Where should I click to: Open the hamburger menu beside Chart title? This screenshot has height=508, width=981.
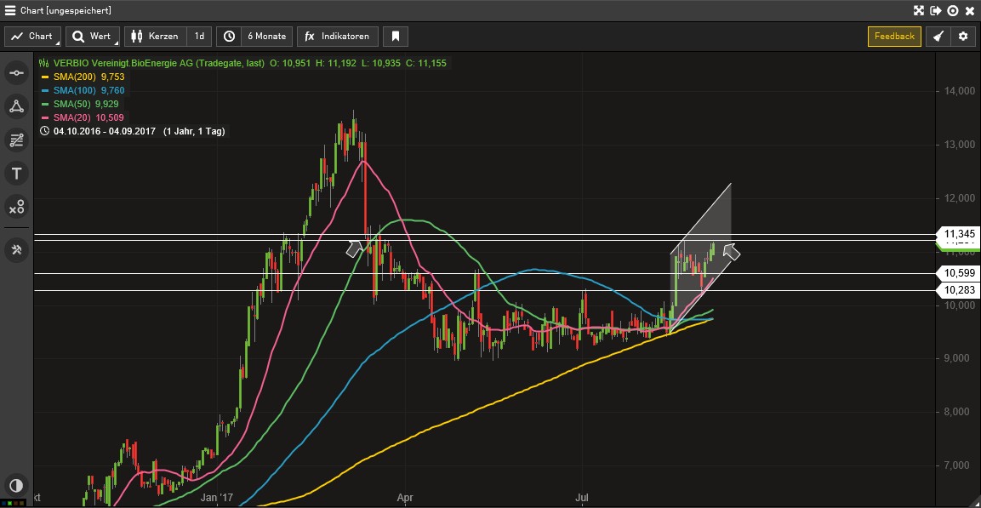pos(10,10)
